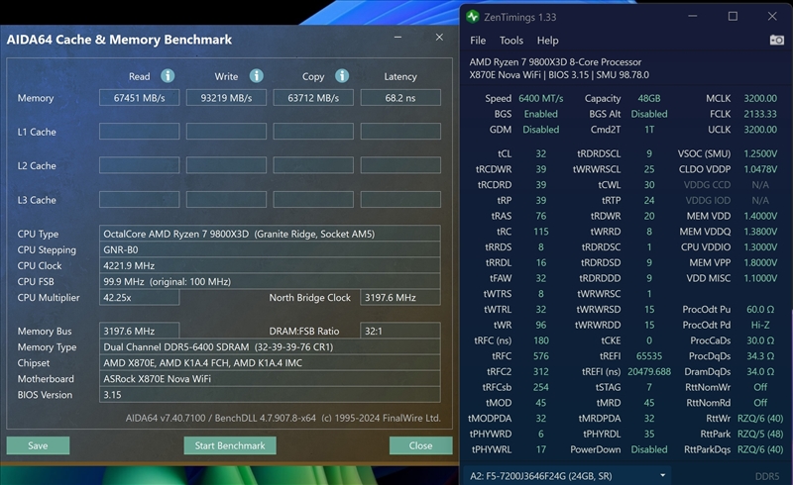Click the CPU Multiplier value 42.25x

(x=140, y=298)
